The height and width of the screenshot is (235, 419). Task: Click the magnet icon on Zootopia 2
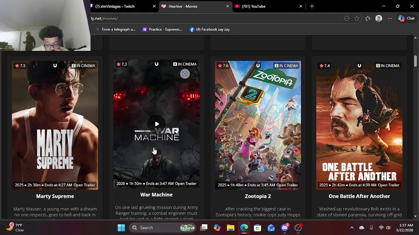tap(258, 66)
